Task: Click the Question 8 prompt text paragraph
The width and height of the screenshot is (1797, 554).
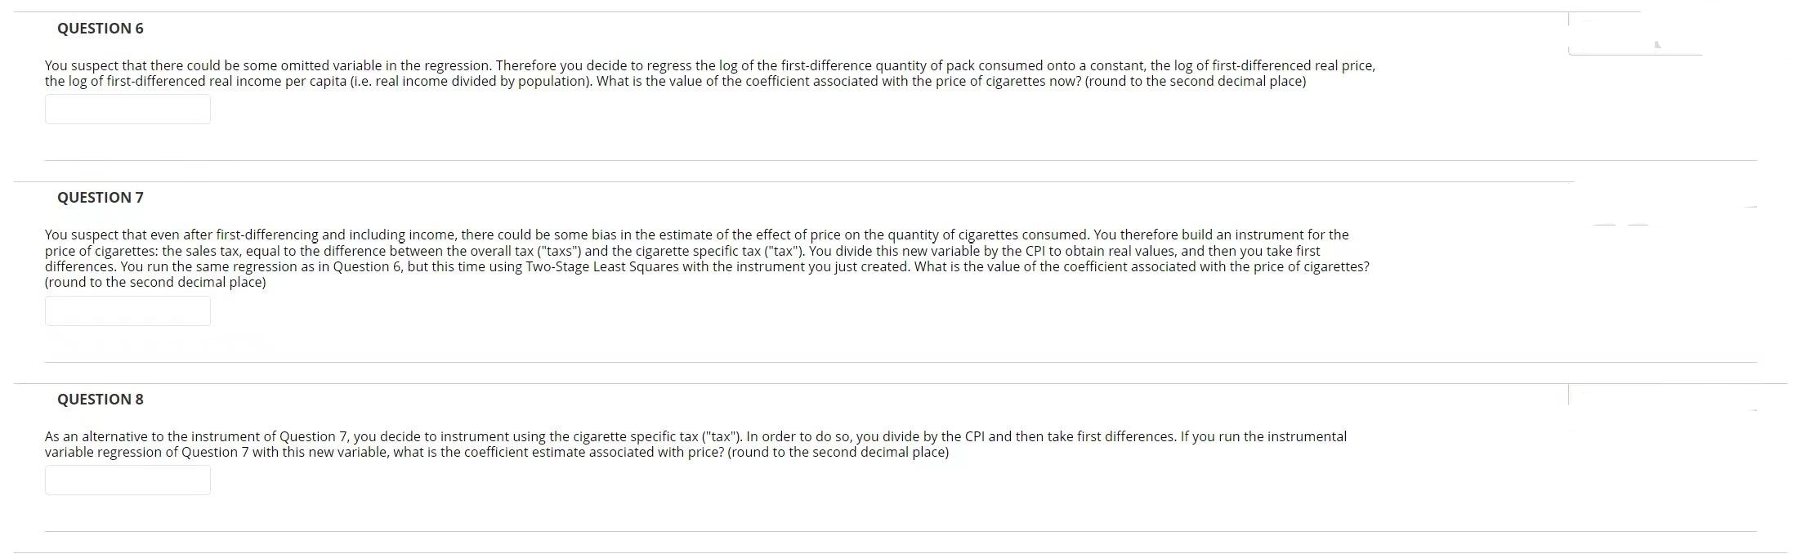Action: (x=695, y=444)
